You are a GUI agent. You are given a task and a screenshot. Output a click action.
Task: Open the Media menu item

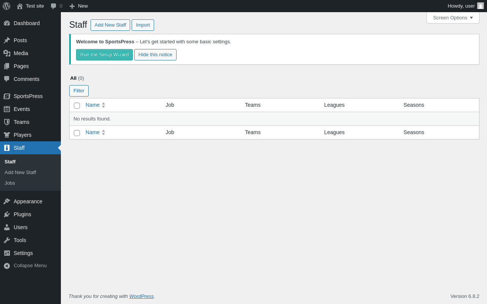tap(30, 53)
